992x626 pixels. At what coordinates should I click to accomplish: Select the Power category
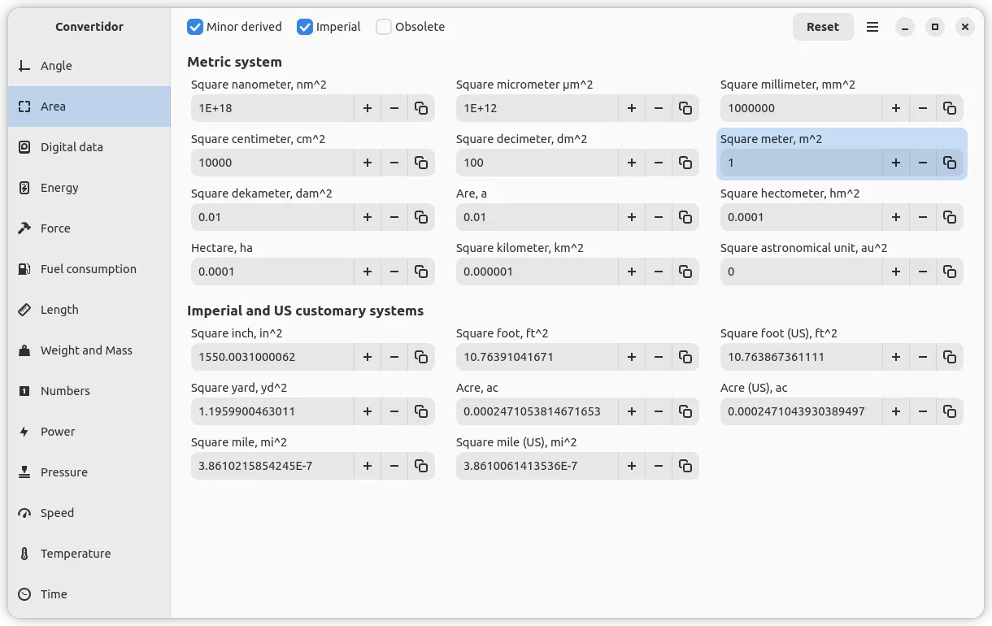pyautogui.click(x=89, y=432)
